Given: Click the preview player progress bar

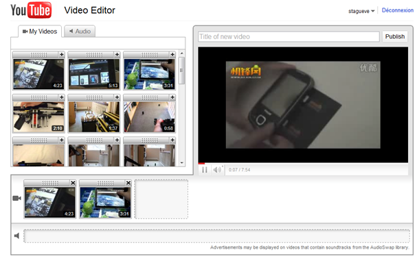Looking at the screenshot, I should point(303,163).
